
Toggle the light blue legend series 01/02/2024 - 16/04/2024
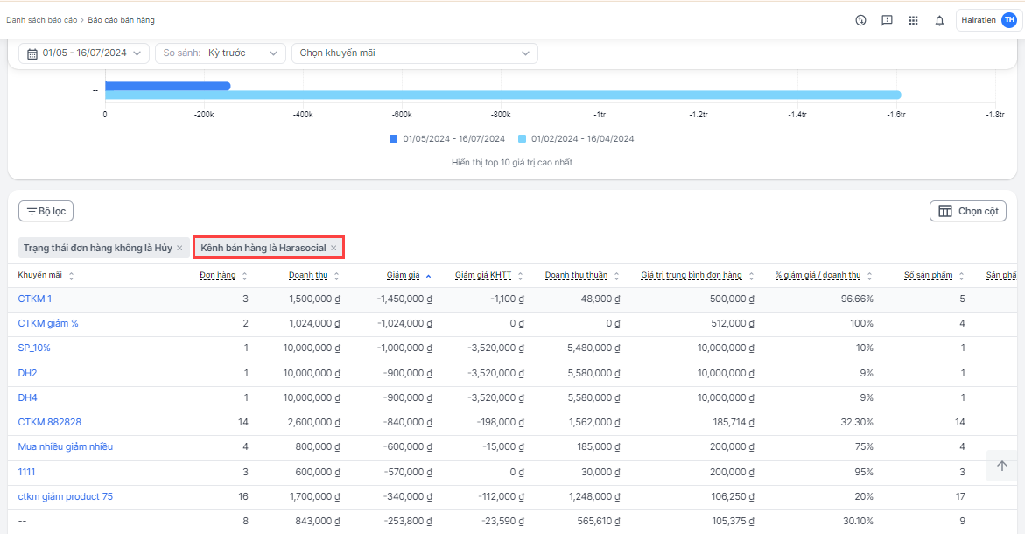tap(576, 138)
